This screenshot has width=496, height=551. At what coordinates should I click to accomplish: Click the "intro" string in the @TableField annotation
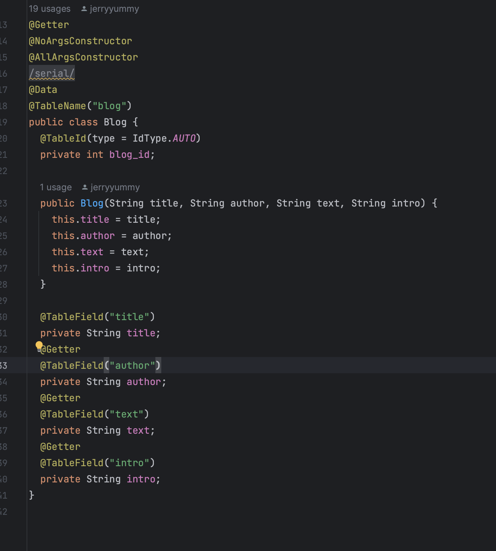[x=129, y=463]
